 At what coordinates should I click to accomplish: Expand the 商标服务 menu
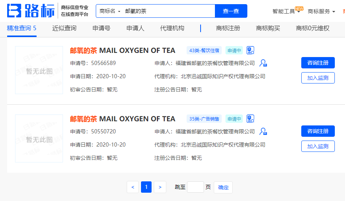(321, 11)
